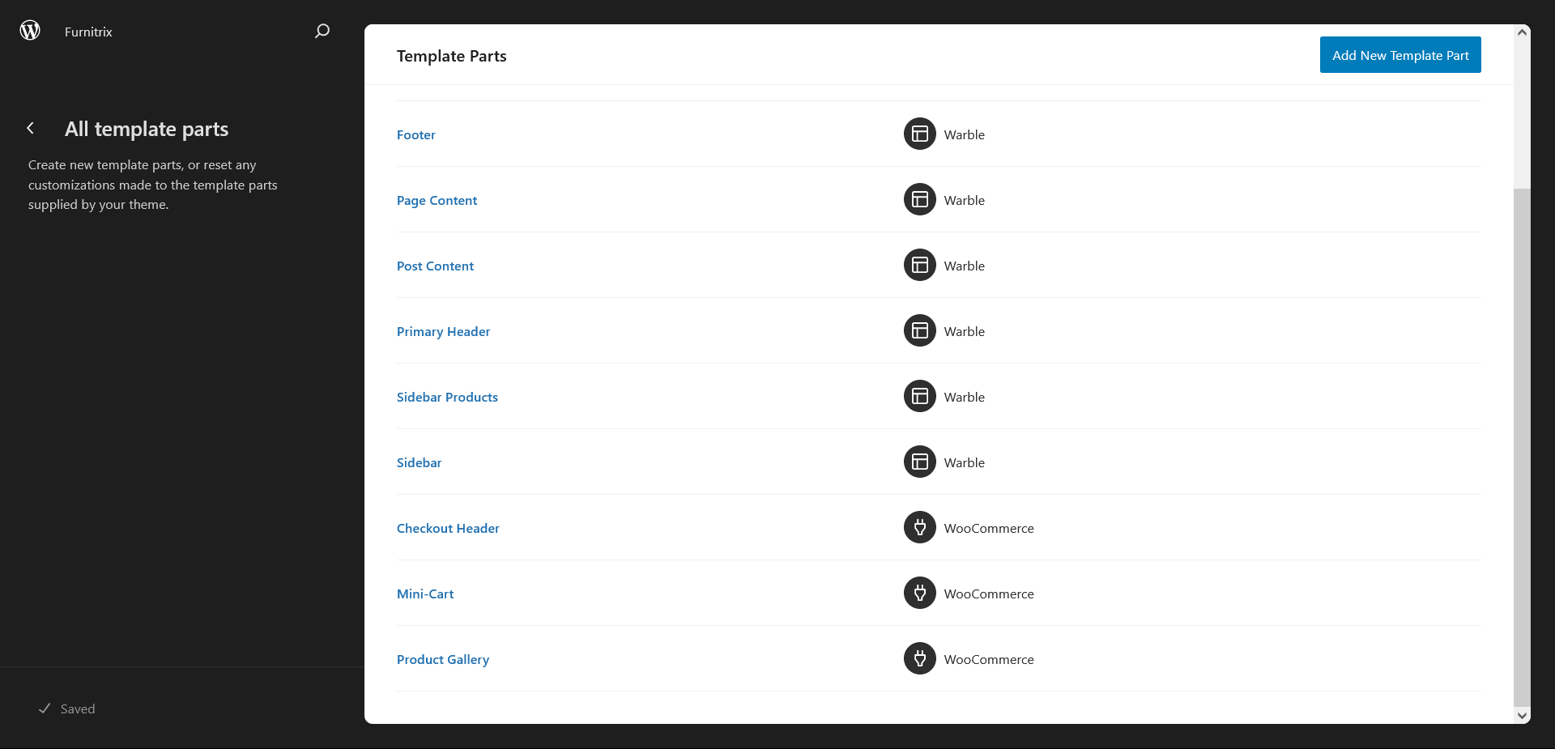This screenshot has height=749, width=1555.
Task: Click the plugin icon in Product Gallery row
Action: pos(919,659)
